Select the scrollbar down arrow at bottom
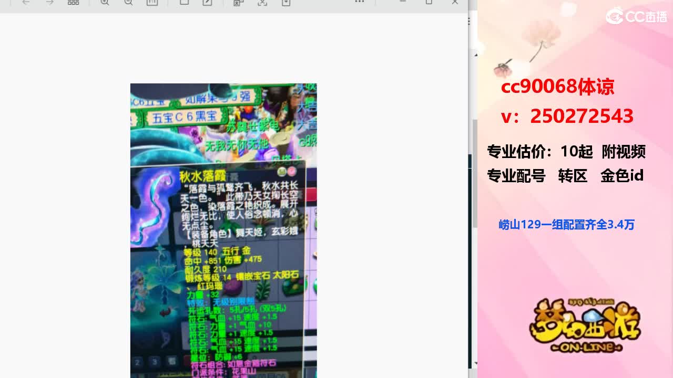673x378 pixels. coord(476,363)
